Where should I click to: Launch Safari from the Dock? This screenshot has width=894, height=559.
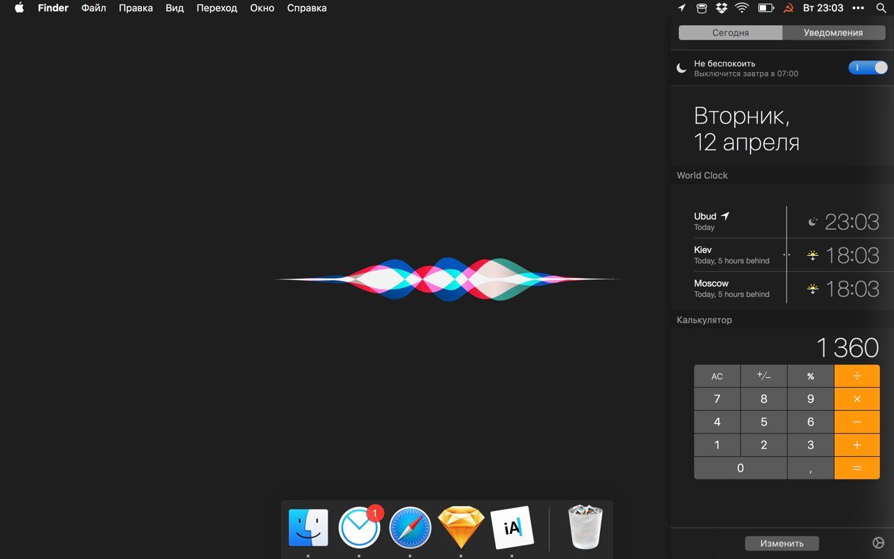(x=410, y=528)
